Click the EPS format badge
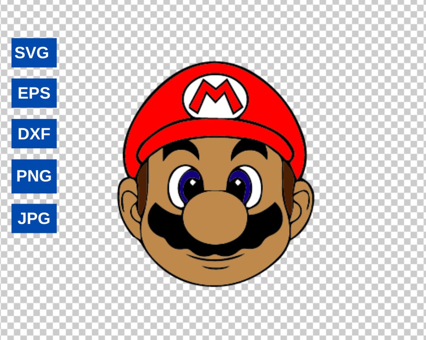Image resolution: width=426 pixels, height=340 pixels. point(34,94)
